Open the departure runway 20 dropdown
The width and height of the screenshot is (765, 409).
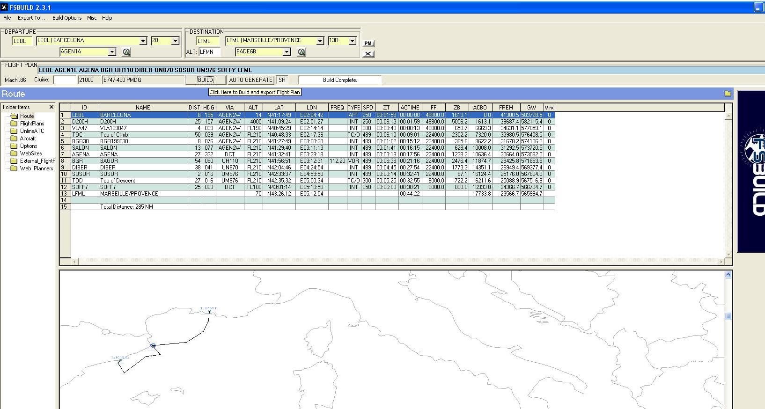click(175, 41)
